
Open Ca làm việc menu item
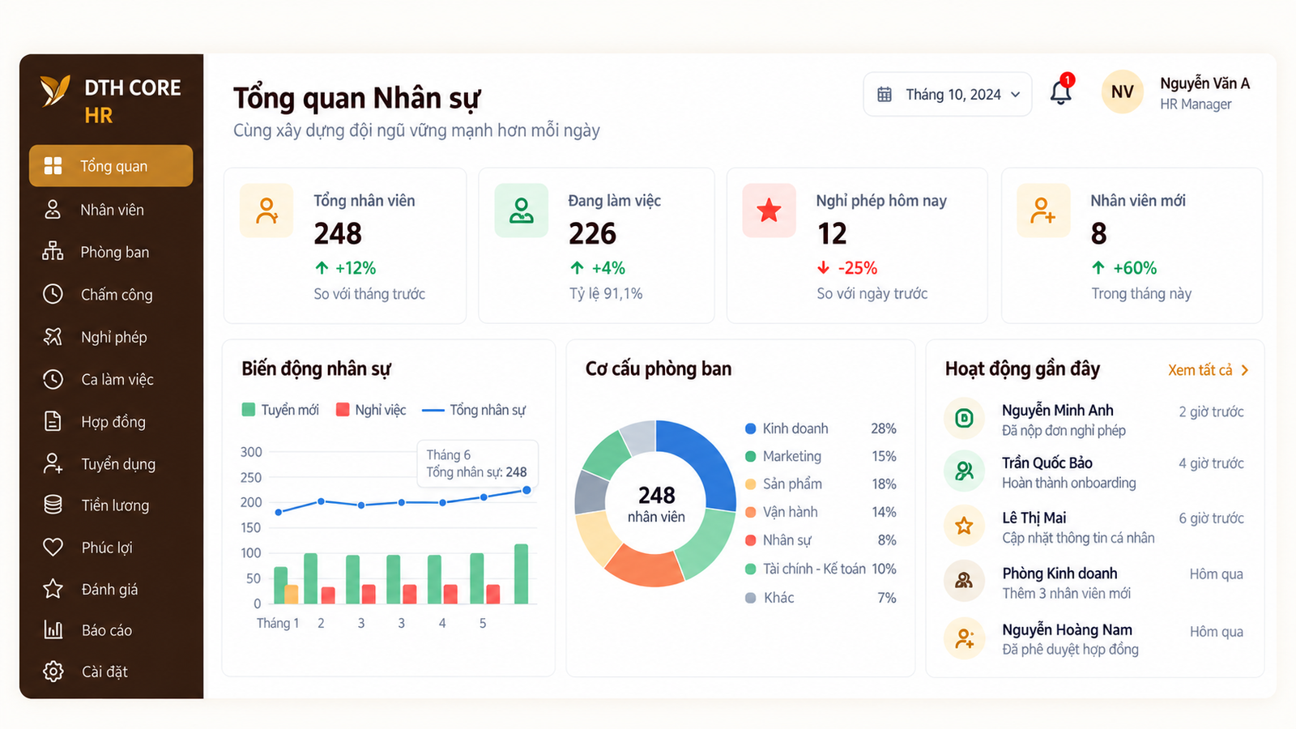coord(111,379)
